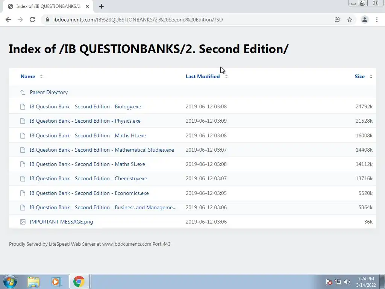385x289 pixels.
Task: Click the network tray icon
Action: click(x=338, y=282)
